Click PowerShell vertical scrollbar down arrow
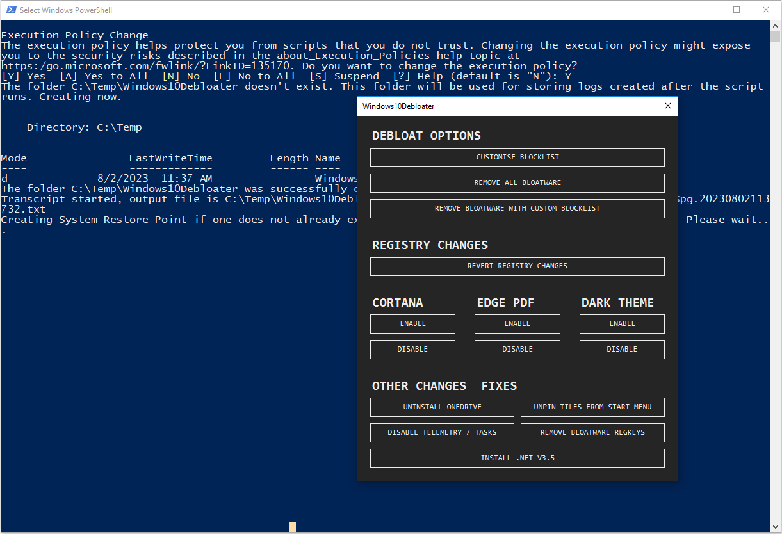782x534 pixels. pos(776,527)
